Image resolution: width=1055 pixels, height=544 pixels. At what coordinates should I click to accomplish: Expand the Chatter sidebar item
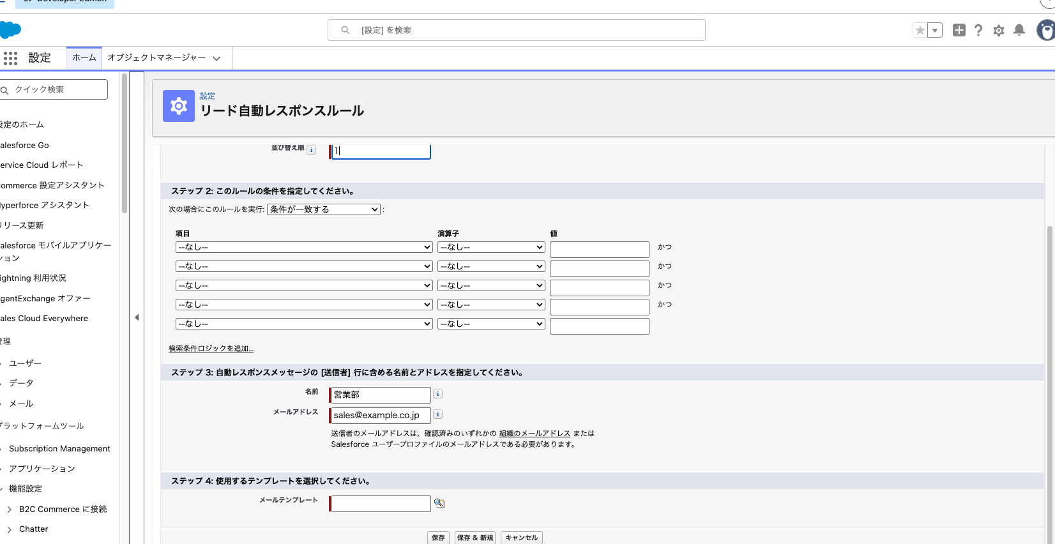[x=10, y=529]
